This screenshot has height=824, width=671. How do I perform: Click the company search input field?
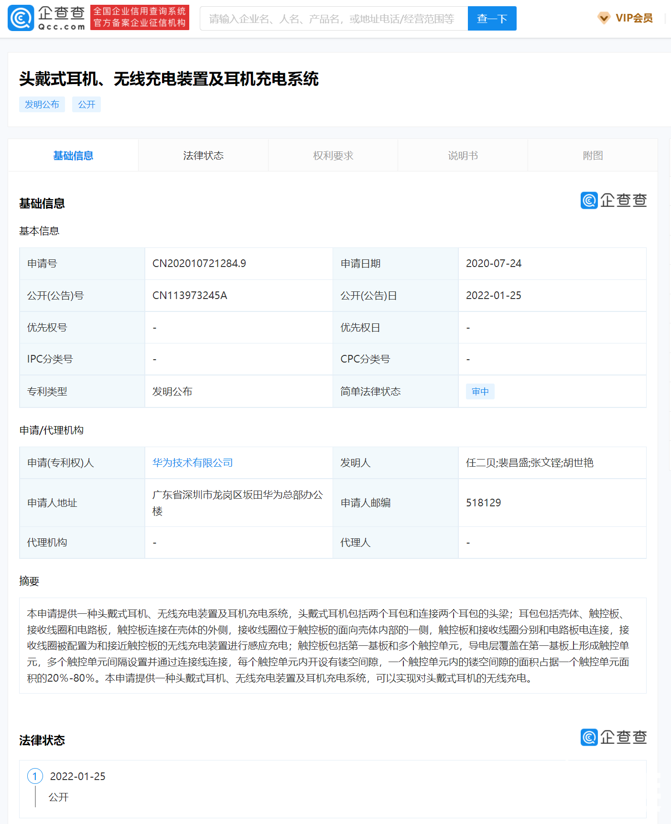tap(333, 19)
